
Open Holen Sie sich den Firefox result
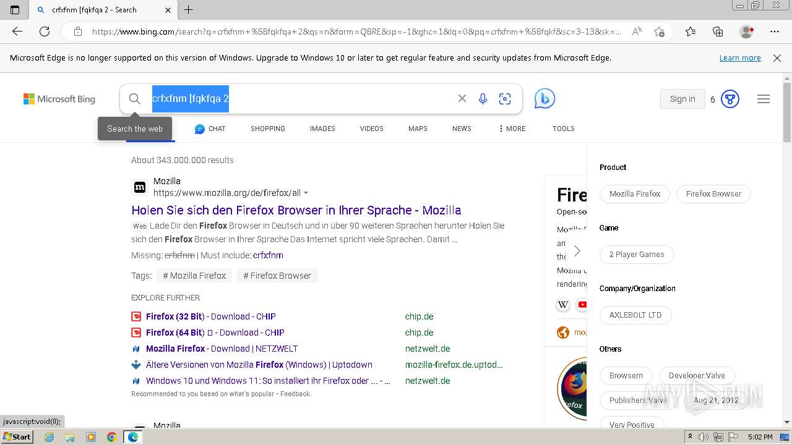pos(296,210)
